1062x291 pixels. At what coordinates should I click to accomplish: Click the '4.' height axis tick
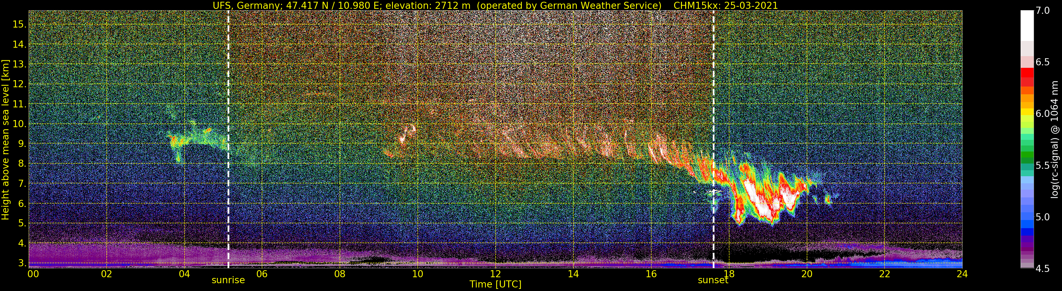pos(22,243)
